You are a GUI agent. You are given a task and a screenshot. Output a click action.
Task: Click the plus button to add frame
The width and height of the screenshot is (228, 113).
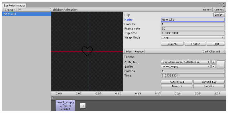(83, 106)
